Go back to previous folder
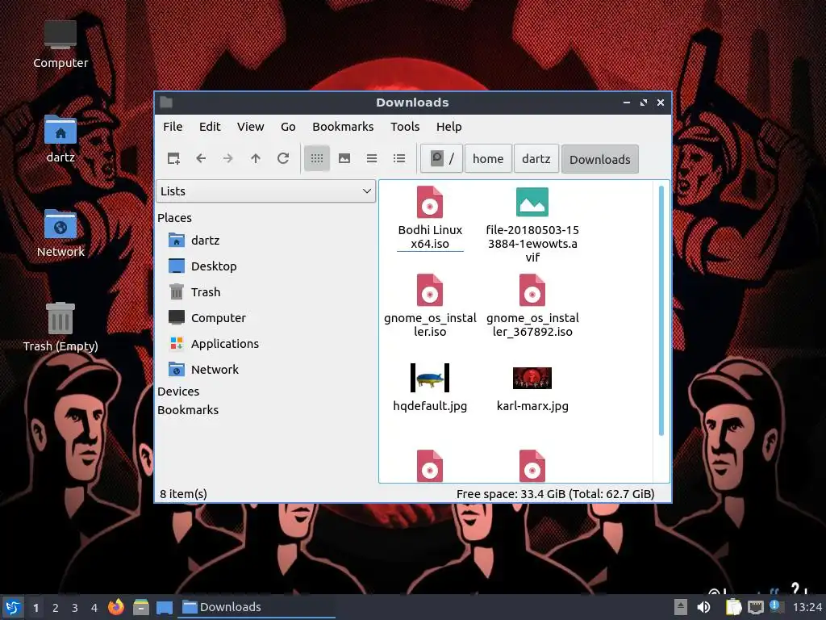 pyautogui.click(x=201, y=158)
